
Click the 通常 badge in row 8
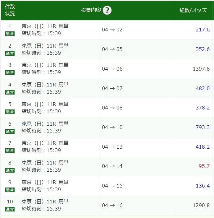10,170
